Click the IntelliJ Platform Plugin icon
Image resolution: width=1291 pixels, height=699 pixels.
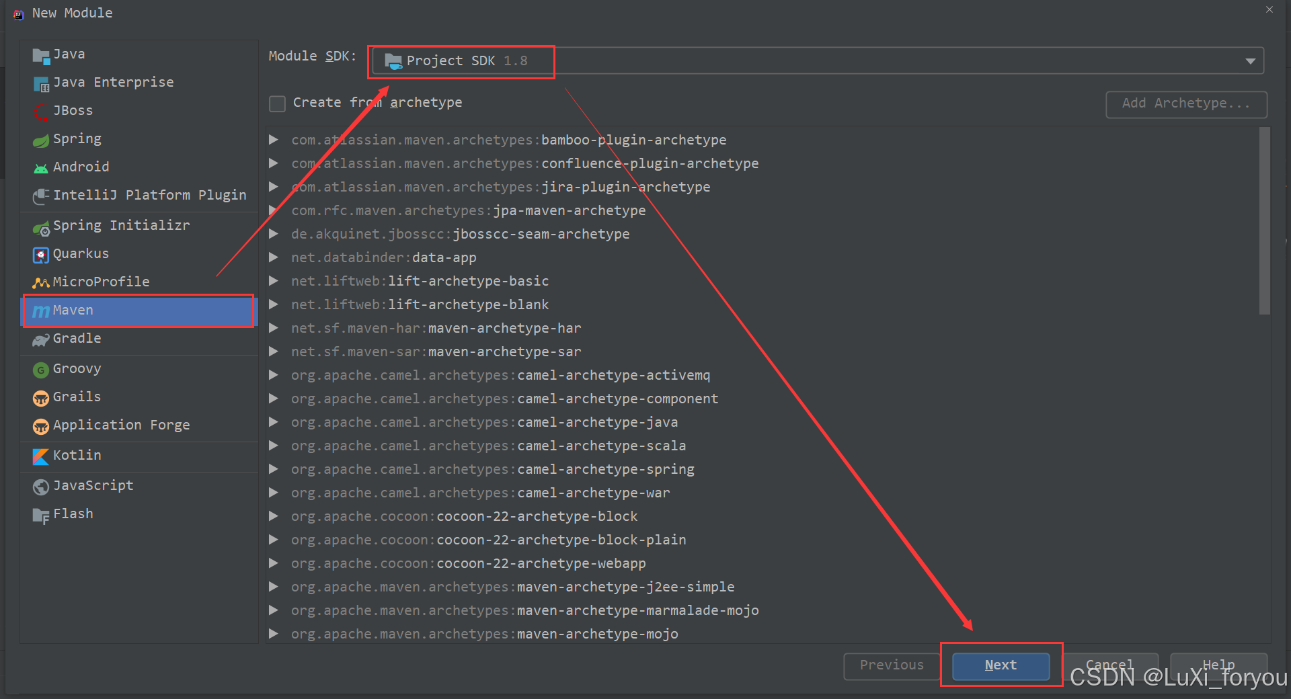click(x=41, y=196)
